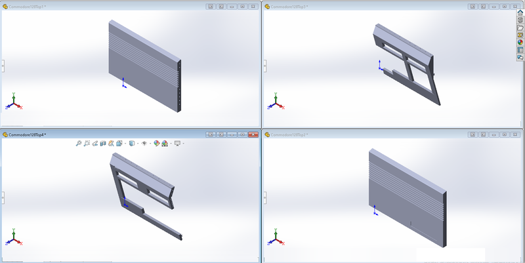Toggle the Hide/Show Items eye icon
This screenshot has width=525, height=263.
(x=144, y=143)
